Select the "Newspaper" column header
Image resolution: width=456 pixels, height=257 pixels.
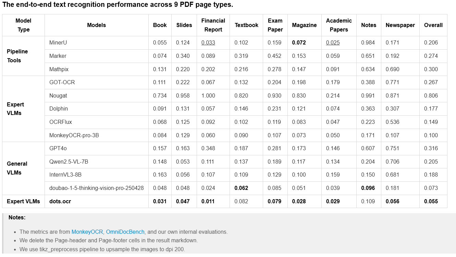400,25
